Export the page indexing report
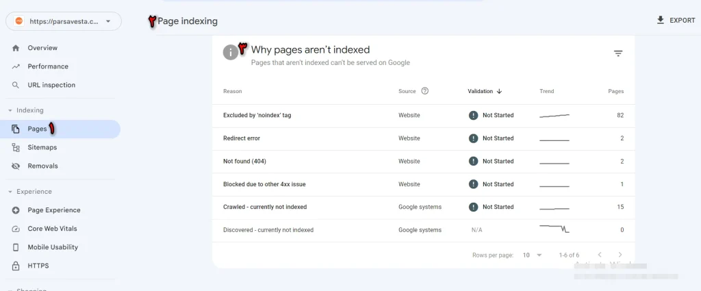Image resolution: width=701 pixels, height=291 pixels. (x=676, y=21)
